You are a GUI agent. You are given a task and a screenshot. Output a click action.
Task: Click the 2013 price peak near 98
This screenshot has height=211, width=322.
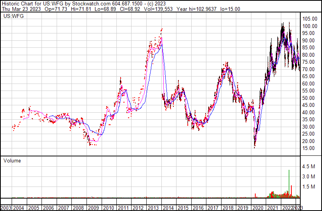(x=161, y=29)
